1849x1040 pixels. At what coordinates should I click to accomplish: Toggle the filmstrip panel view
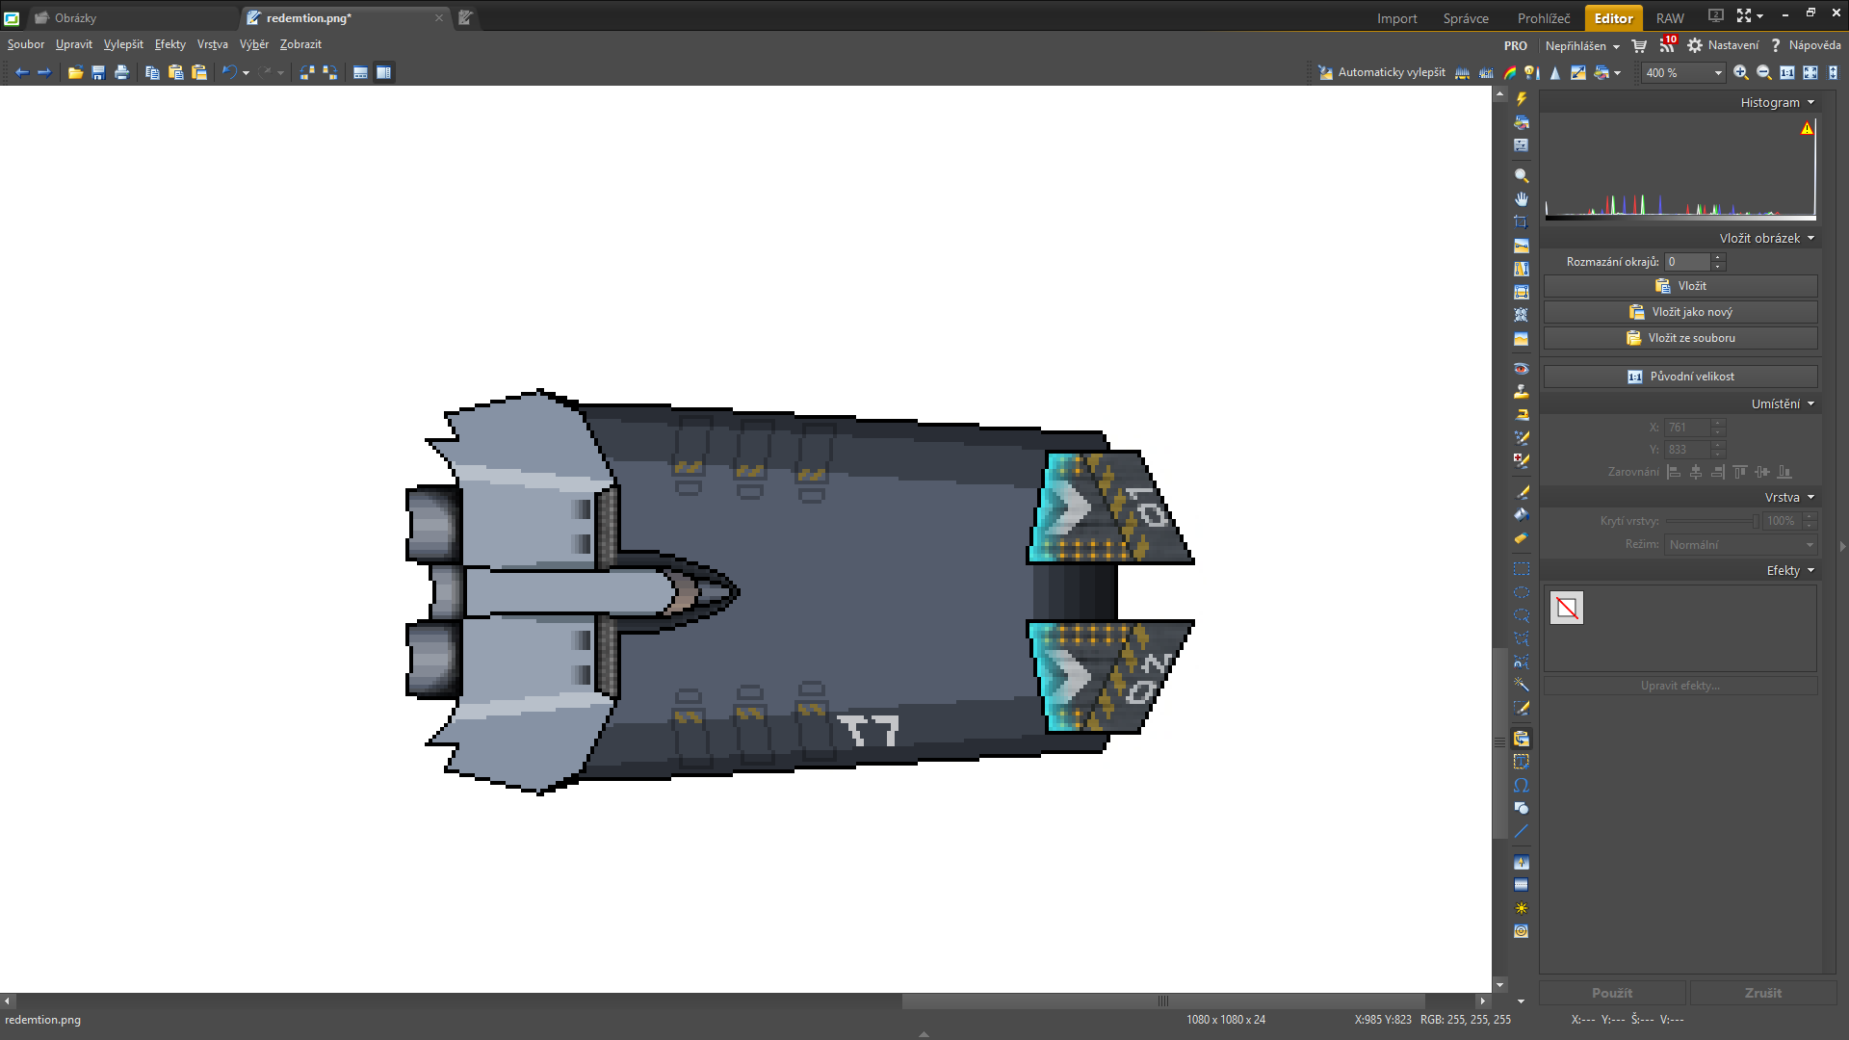(360, 72)
